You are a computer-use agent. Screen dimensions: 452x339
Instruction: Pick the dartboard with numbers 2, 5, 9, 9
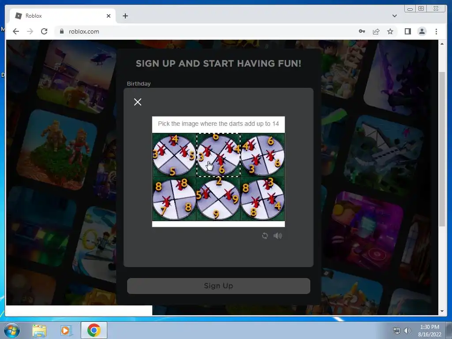218,199
